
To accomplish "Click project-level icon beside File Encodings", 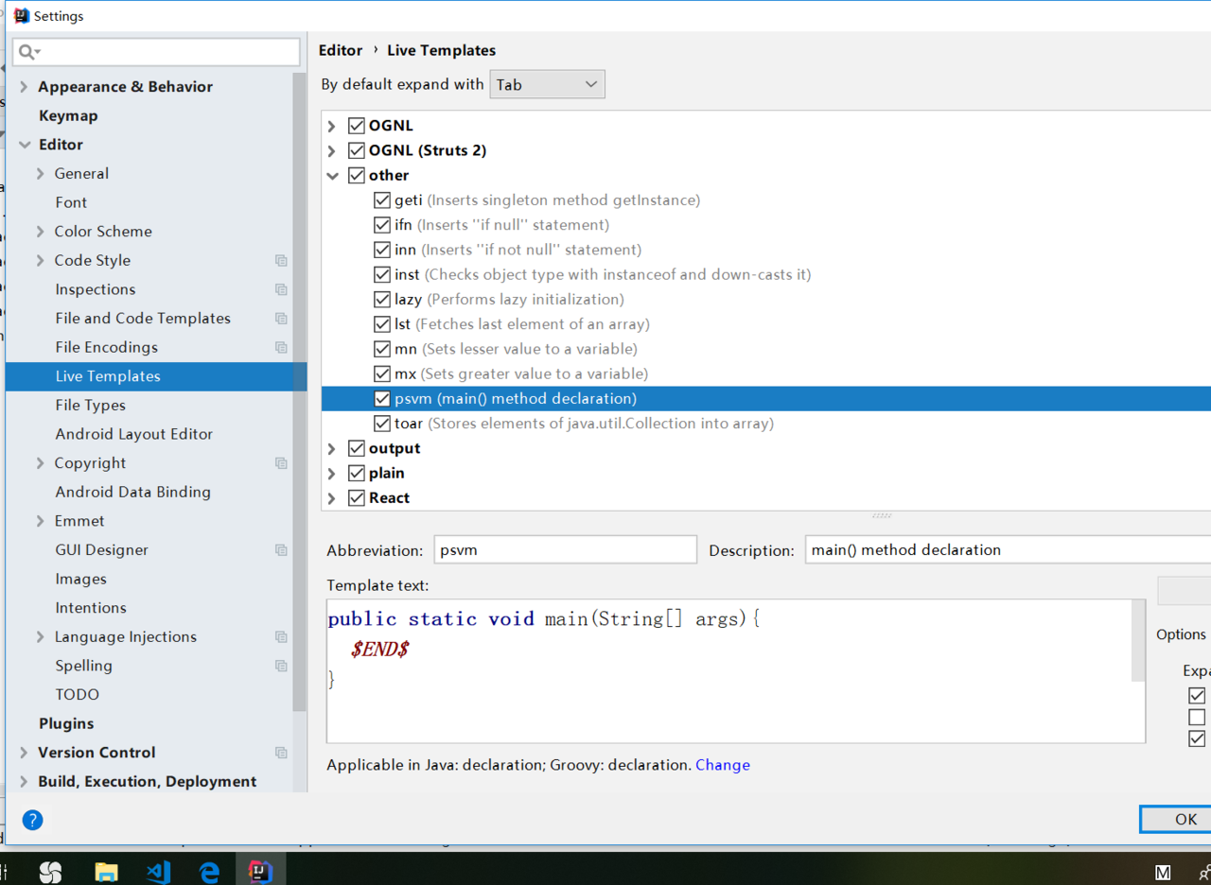I will (281, 347).
